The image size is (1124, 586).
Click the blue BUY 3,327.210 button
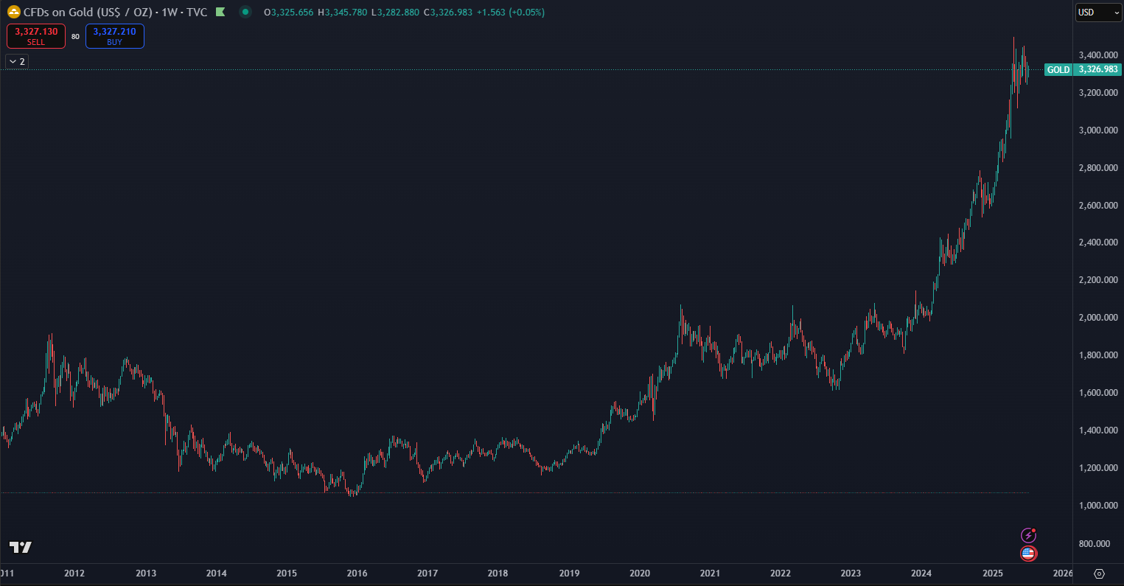(114, 36)
